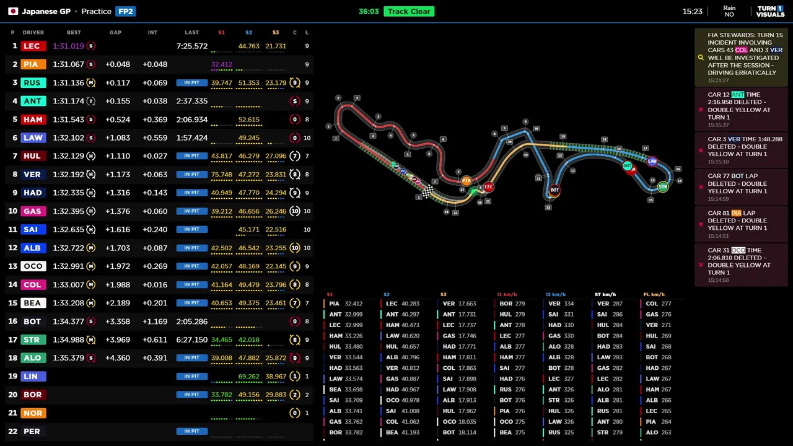Click the 15:23 clock
Screen dimensions: 793x446
(692, 11)
